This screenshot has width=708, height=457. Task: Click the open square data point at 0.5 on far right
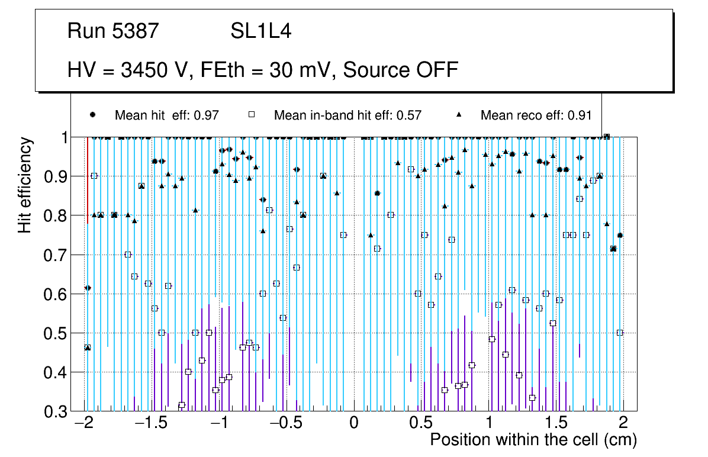[x=620, y=333]
